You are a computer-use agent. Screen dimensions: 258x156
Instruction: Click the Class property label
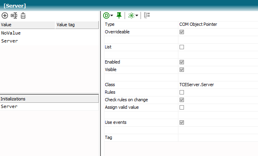point(110,85)
